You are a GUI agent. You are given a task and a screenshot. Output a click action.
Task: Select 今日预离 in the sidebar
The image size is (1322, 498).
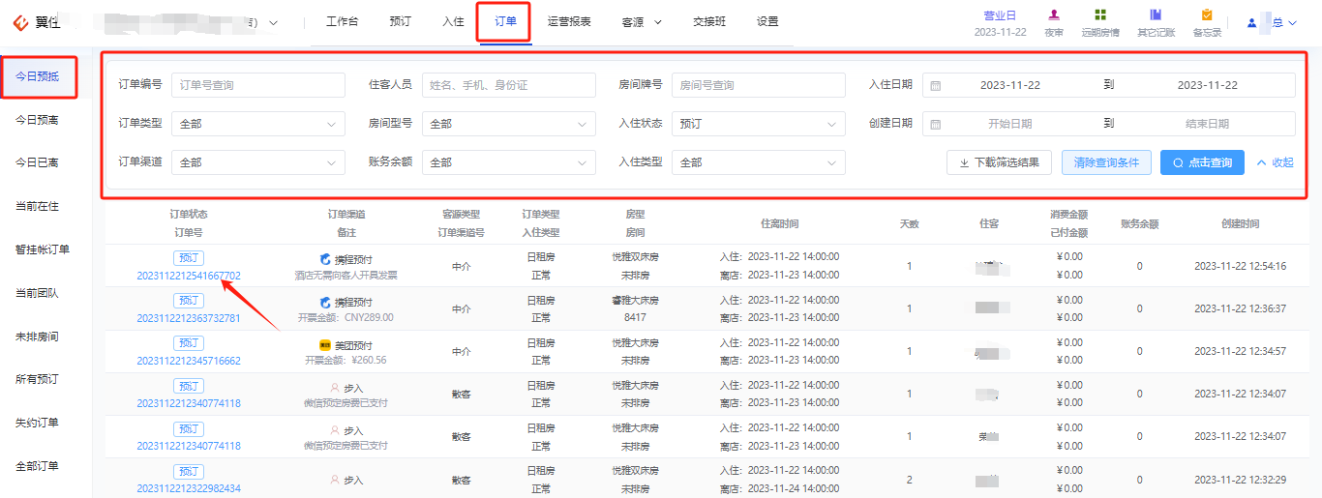(37, 120)
